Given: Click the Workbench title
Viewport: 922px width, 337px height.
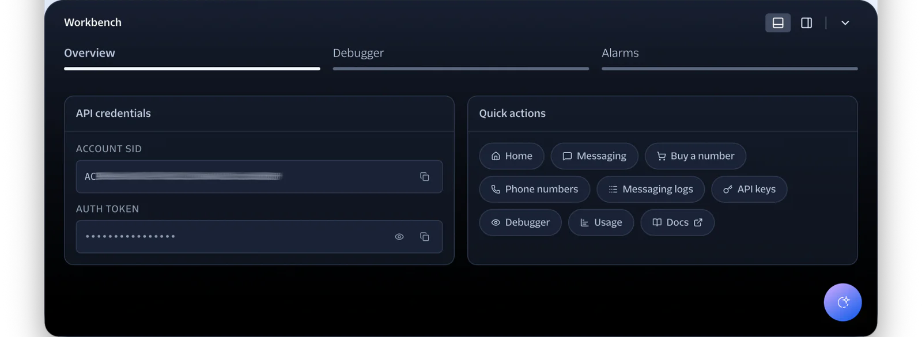Looking at the screenshot, I should click(93, 22).
